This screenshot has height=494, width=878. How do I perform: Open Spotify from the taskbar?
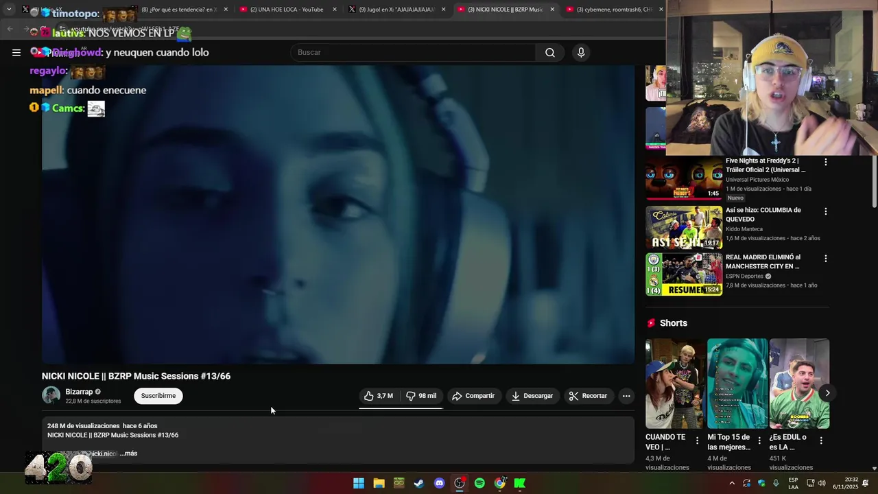pyautogui.click(x=479, y=484)
